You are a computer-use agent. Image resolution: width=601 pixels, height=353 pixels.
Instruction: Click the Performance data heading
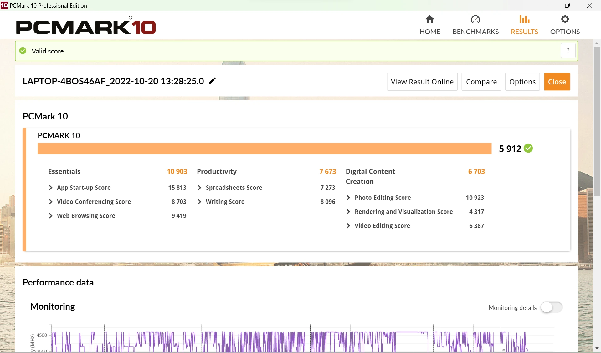58,282
